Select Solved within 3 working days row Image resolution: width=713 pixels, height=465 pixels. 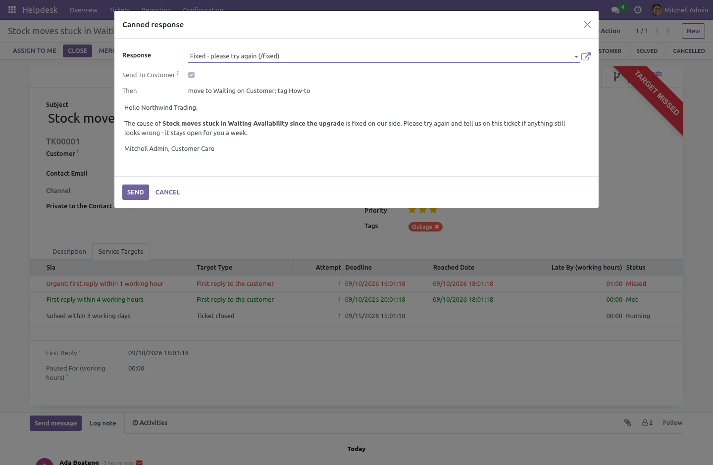(356, 316)
